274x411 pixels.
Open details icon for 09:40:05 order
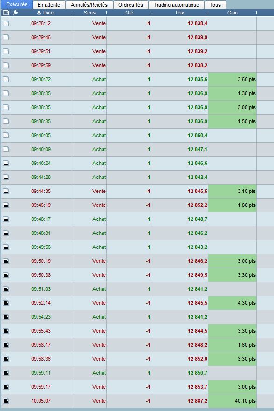pyautogui.click(x=6, y=135)
